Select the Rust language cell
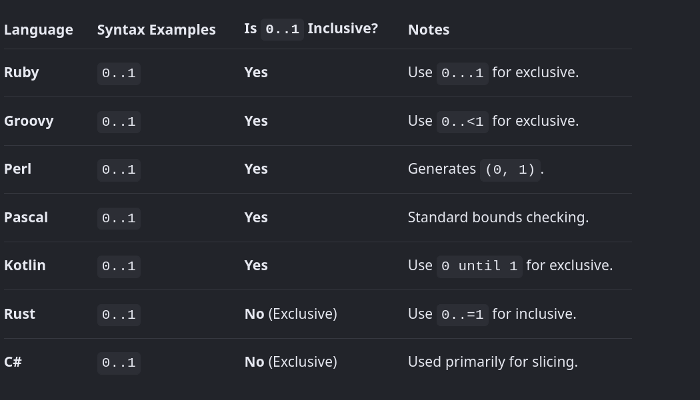 click(19, 314)
